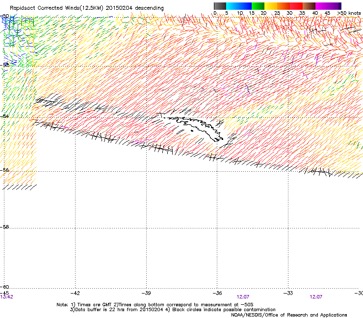Click the legend tick label '40'

315,13
